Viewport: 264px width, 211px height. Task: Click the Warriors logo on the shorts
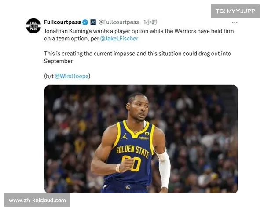128,187
